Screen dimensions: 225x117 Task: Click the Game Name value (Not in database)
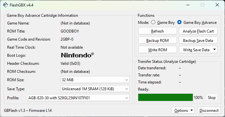pos(75,23)
